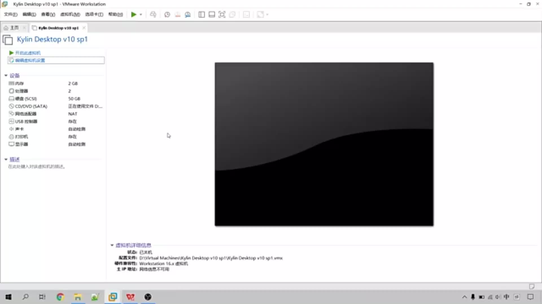Click the message log icon in status bar

click(532, 286)
